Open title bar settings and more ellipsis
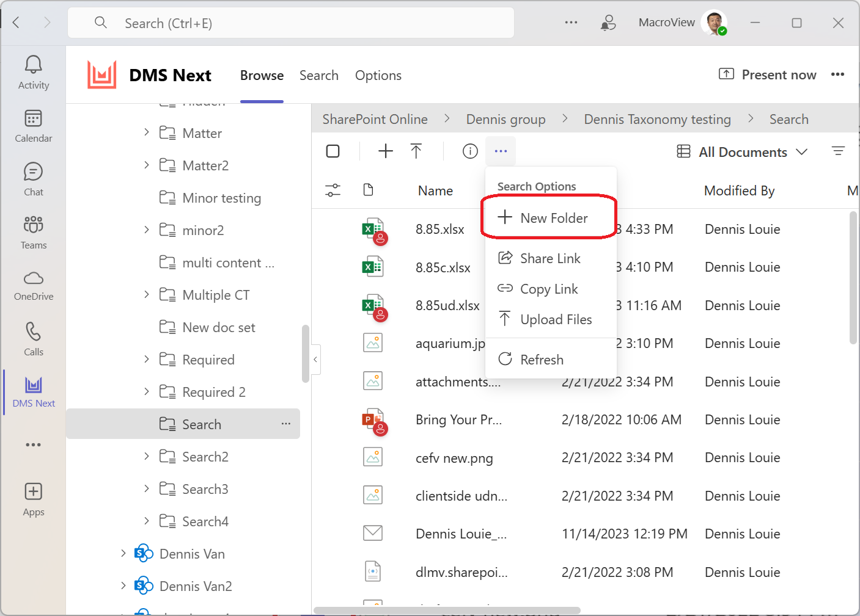The image size is (860, 616). click(571, 23)
